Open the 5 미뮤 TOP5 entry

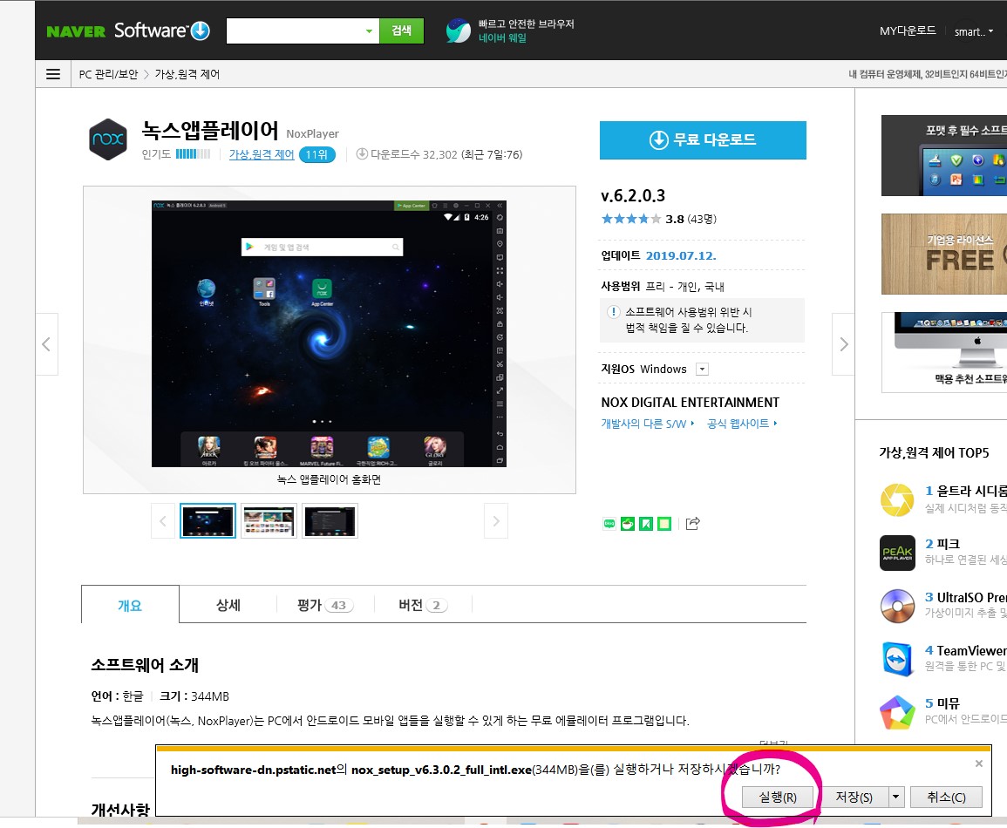click(x=942, y=703)
